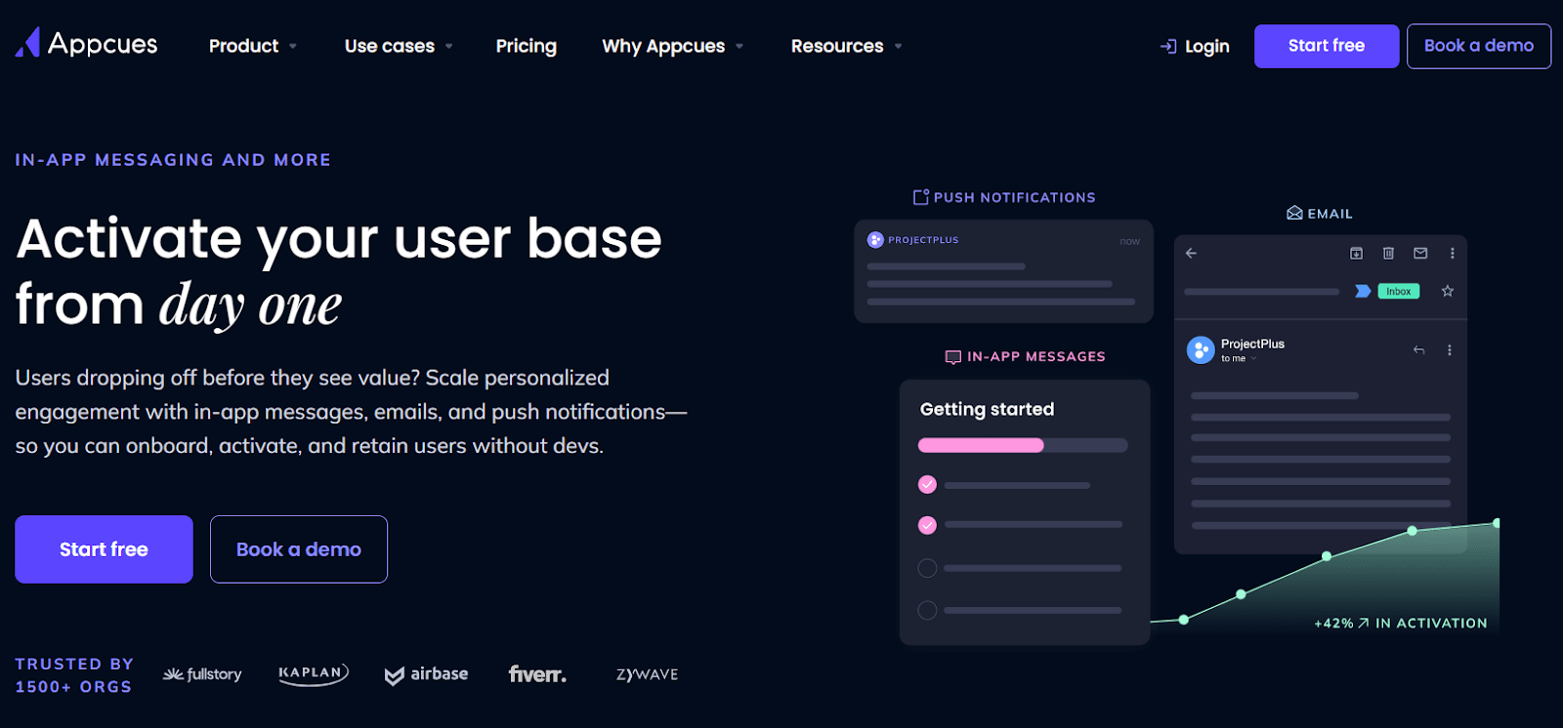
Task: Click the hero Start free button
Action: [x=104, y=549]
